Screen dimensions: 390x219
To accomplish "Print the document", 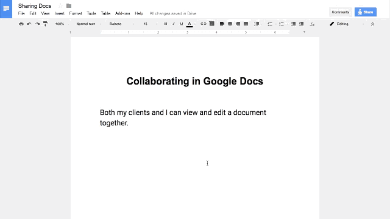I will (21, 24).
